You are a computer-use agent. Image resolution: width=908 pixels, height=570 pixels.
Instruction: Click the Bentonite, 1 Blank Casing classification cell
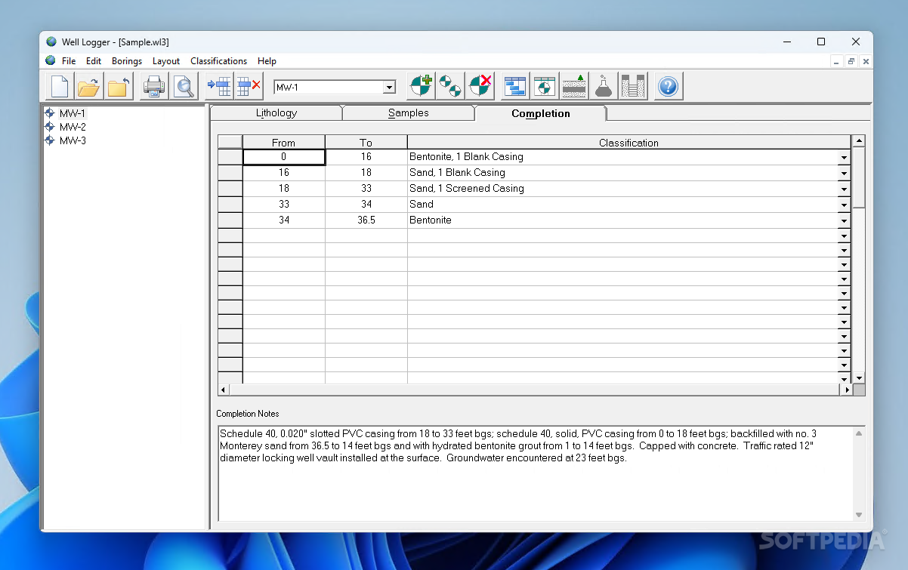pos(622,157)
